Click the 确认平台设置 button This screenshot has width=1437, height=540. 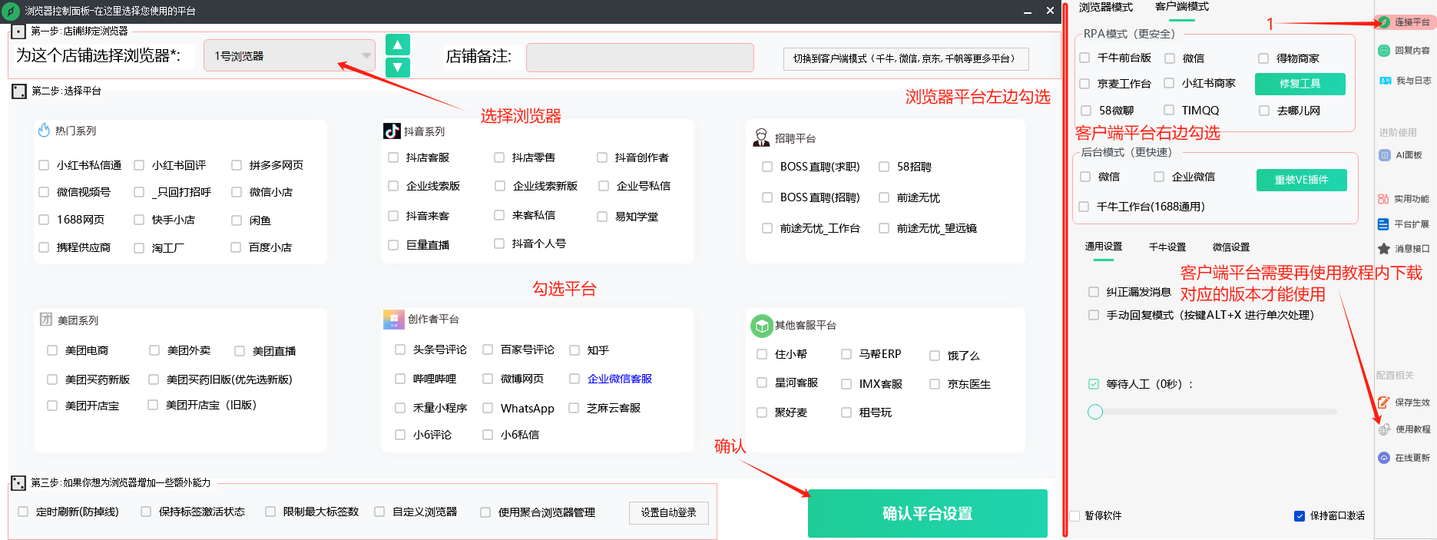pos(927,513)
